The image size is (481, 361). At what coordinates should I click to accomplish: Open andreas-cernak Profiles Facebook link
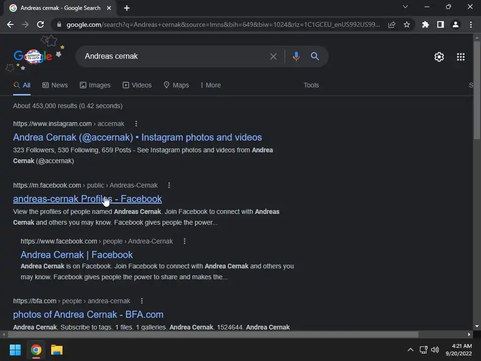point(87,199)
